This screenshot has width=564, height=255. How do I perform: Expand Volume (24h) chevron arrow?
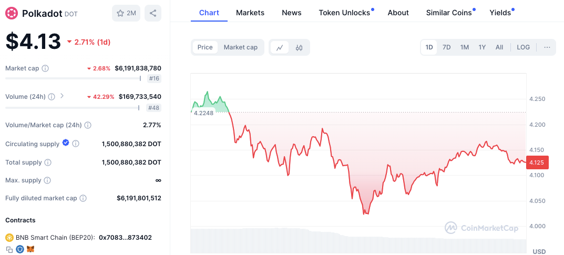click(x=62, y=96)
